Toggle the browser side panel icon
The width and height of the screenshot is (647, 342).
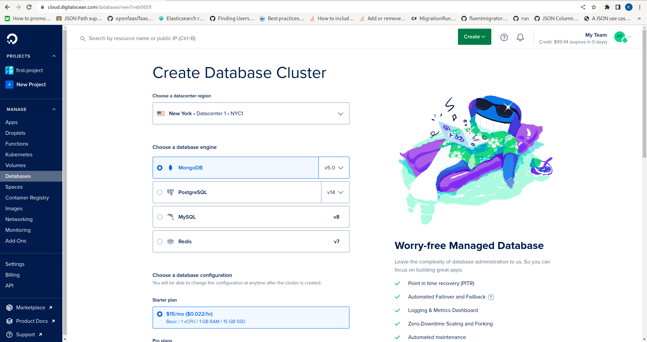(x=618, y=7)
